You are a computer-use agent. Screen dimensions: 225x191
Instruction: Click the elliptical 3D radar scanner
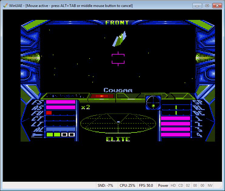(x=118, y=123)
